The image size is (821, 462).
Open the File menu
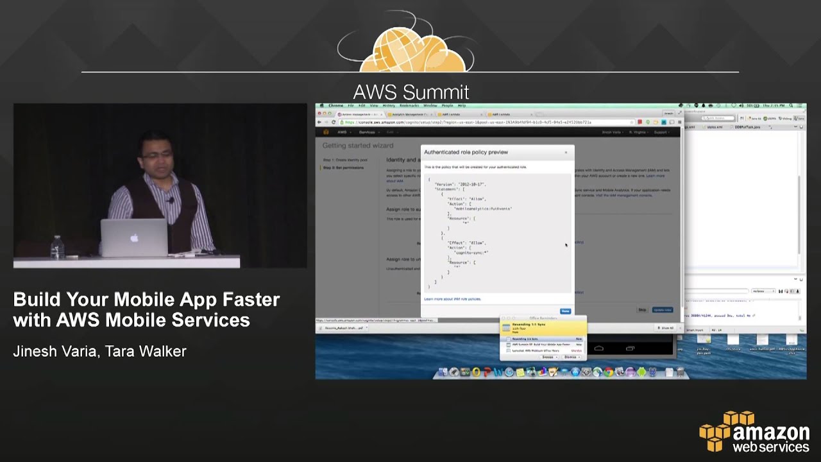tap(351, 106)
